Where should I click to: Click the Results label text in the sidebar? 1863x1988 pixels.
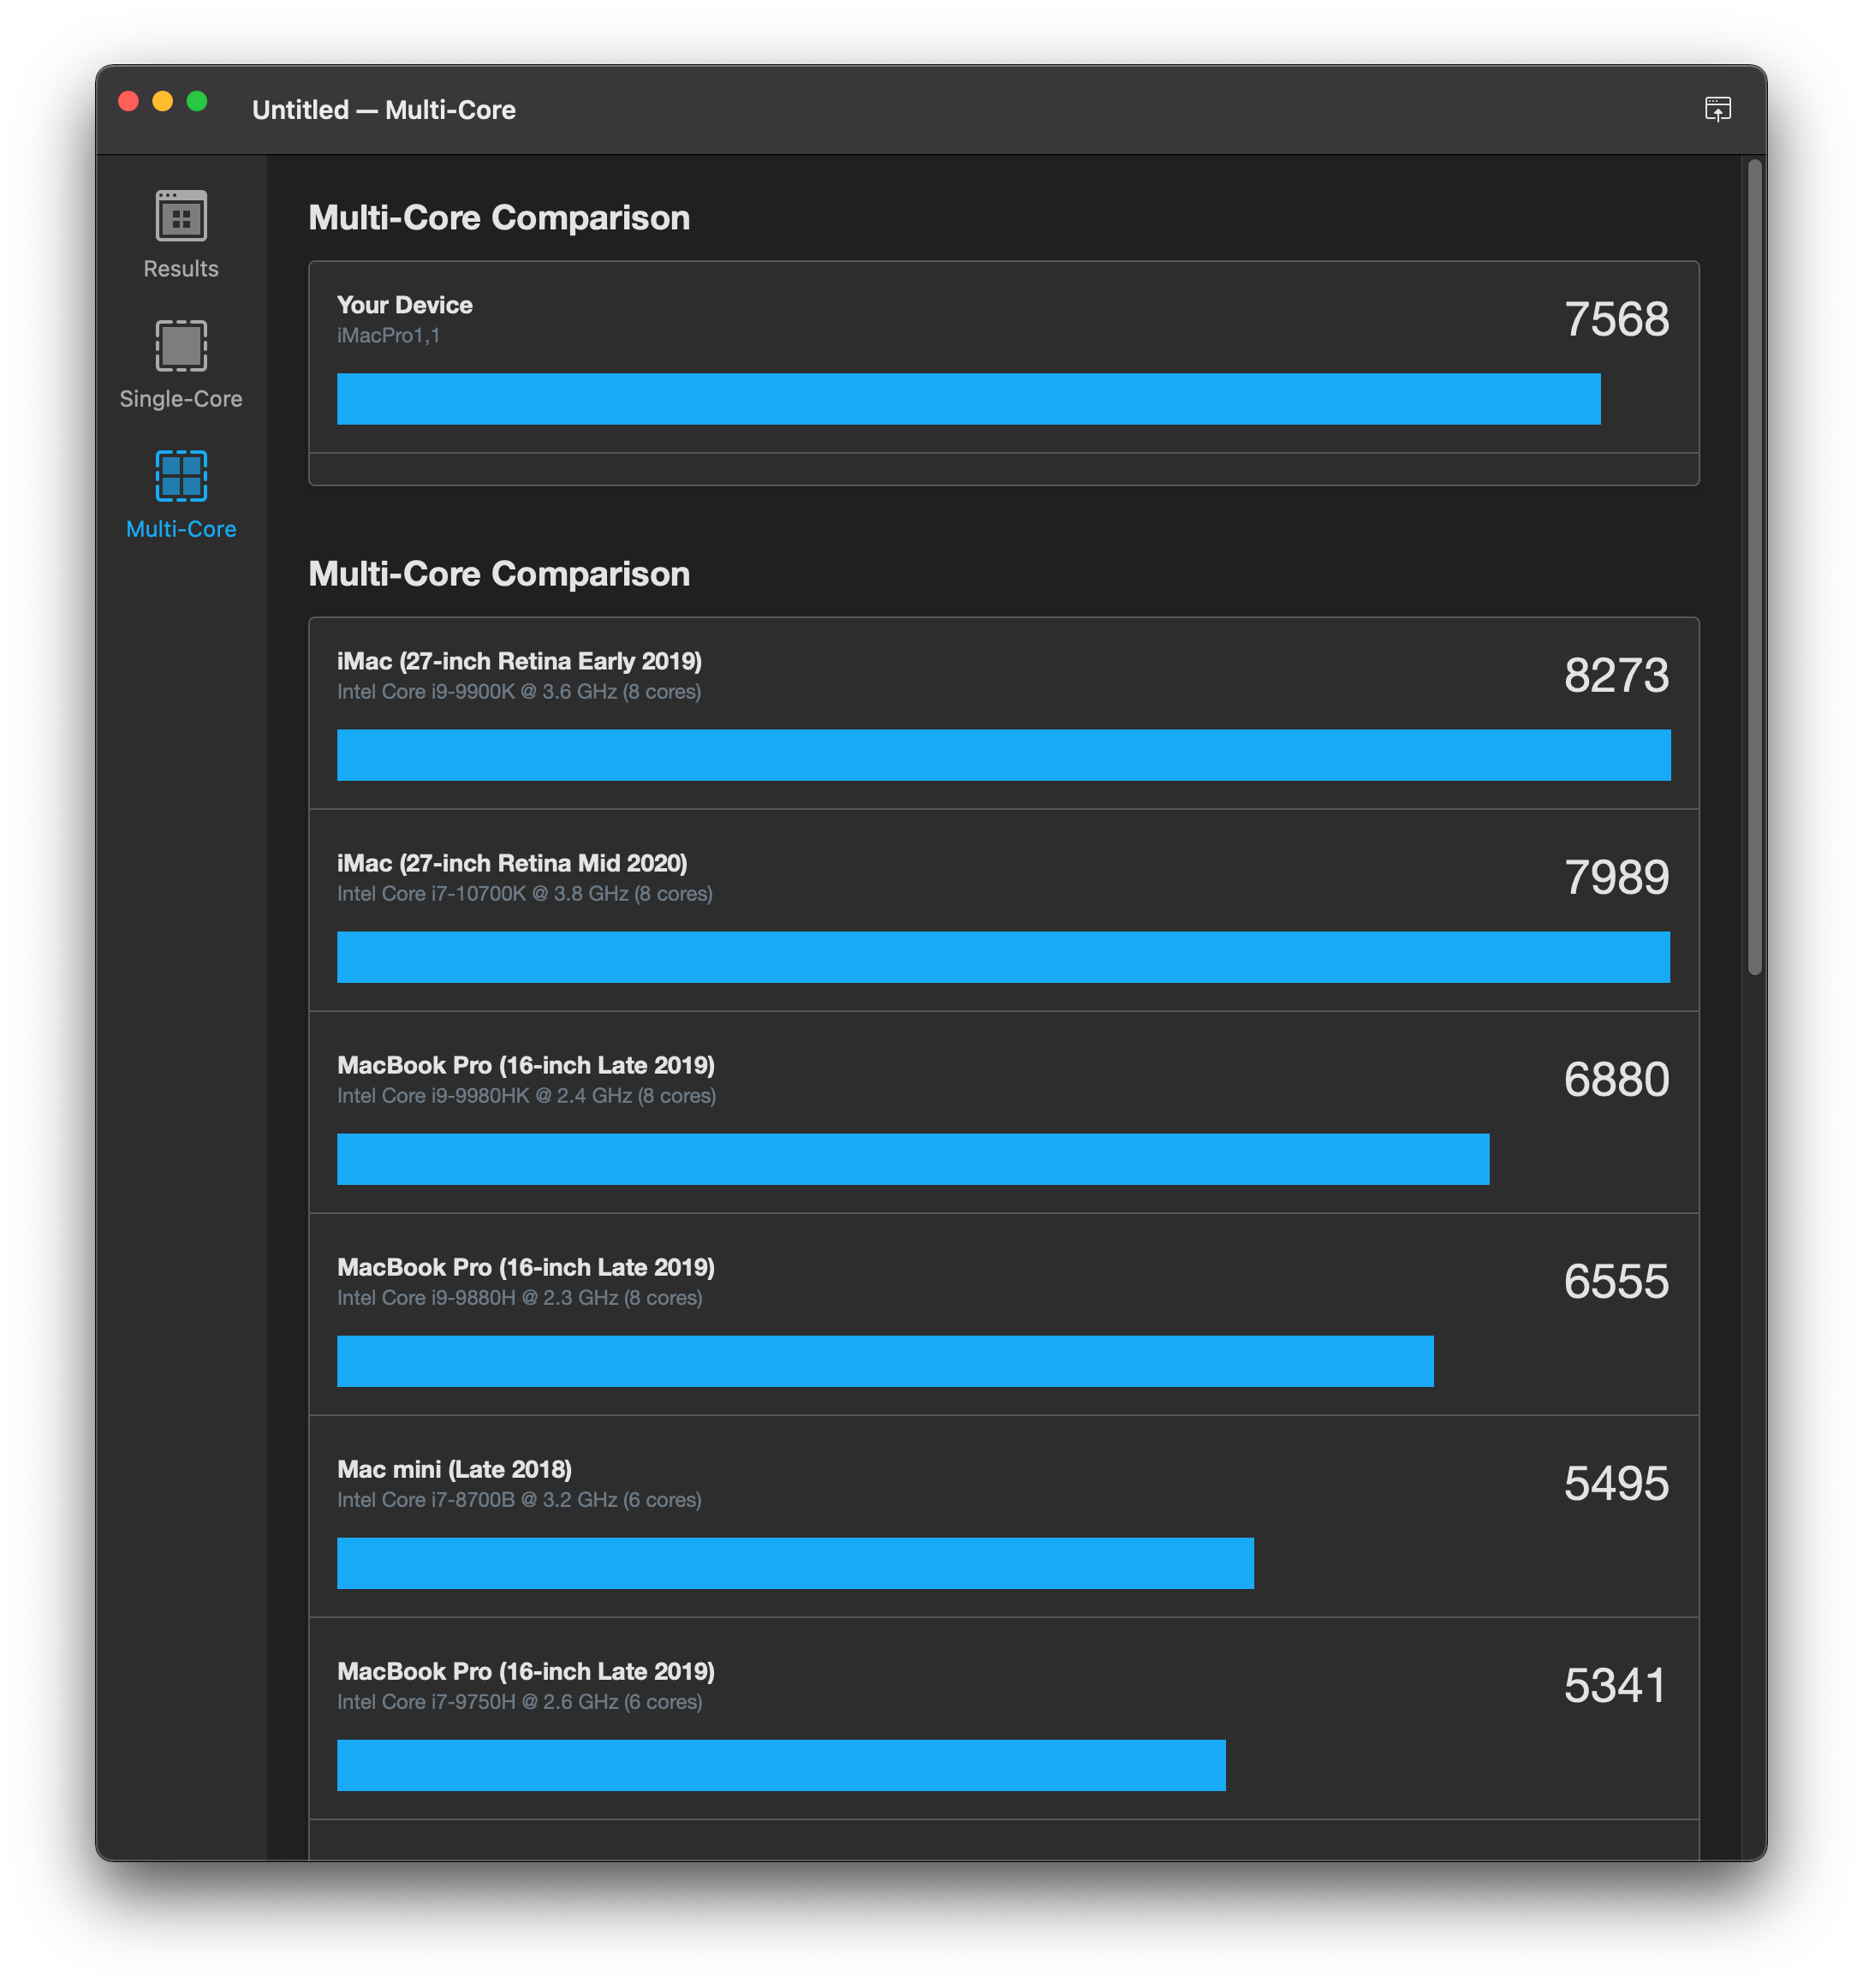(181, 269)
